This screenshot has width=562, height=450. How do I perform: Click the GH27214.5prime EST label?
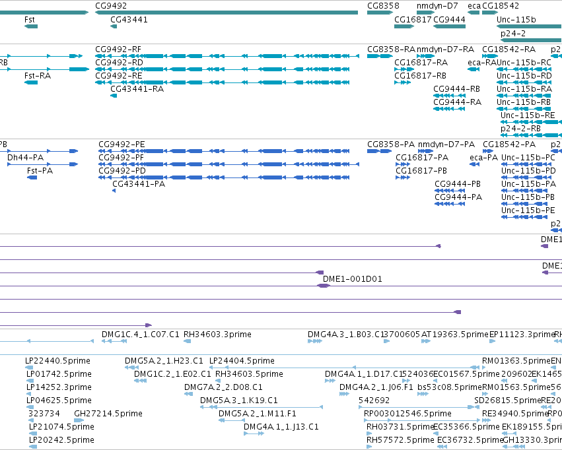[108, 414]
